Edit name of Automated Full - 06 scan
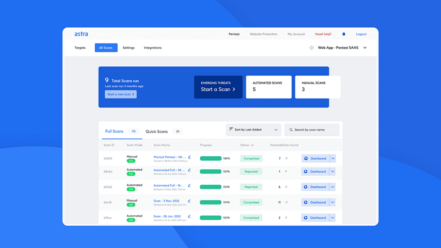 189,170
